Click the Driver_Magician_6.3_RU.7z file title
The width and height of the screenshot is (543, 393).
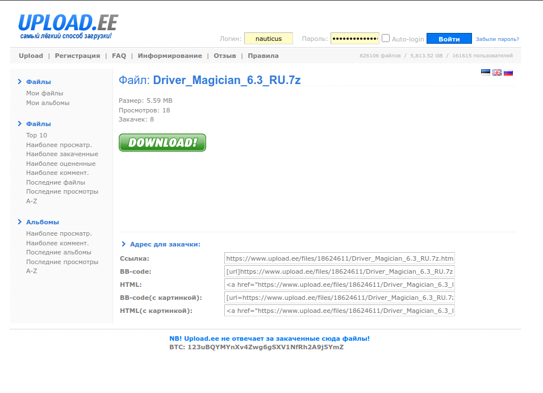[227, 80]
